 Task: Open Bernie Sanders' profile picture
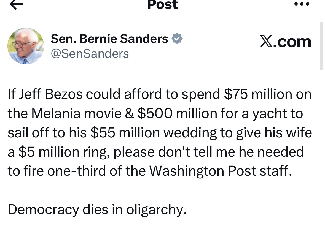[x=26, y=46]
